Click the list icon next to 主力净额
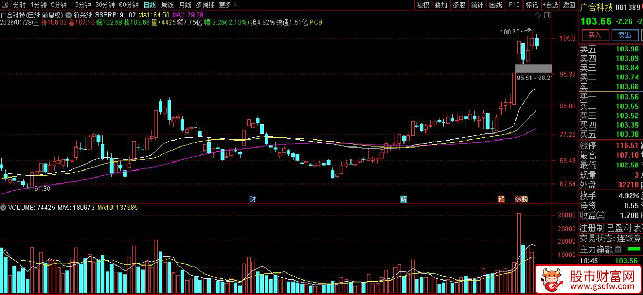The image size is (643, 295). coord(617,249)
